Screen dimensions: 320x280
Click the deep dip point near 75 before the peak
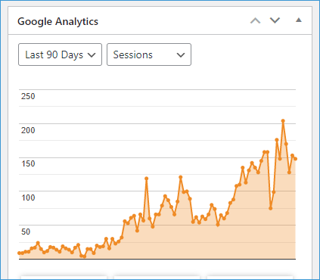(271, 208)
